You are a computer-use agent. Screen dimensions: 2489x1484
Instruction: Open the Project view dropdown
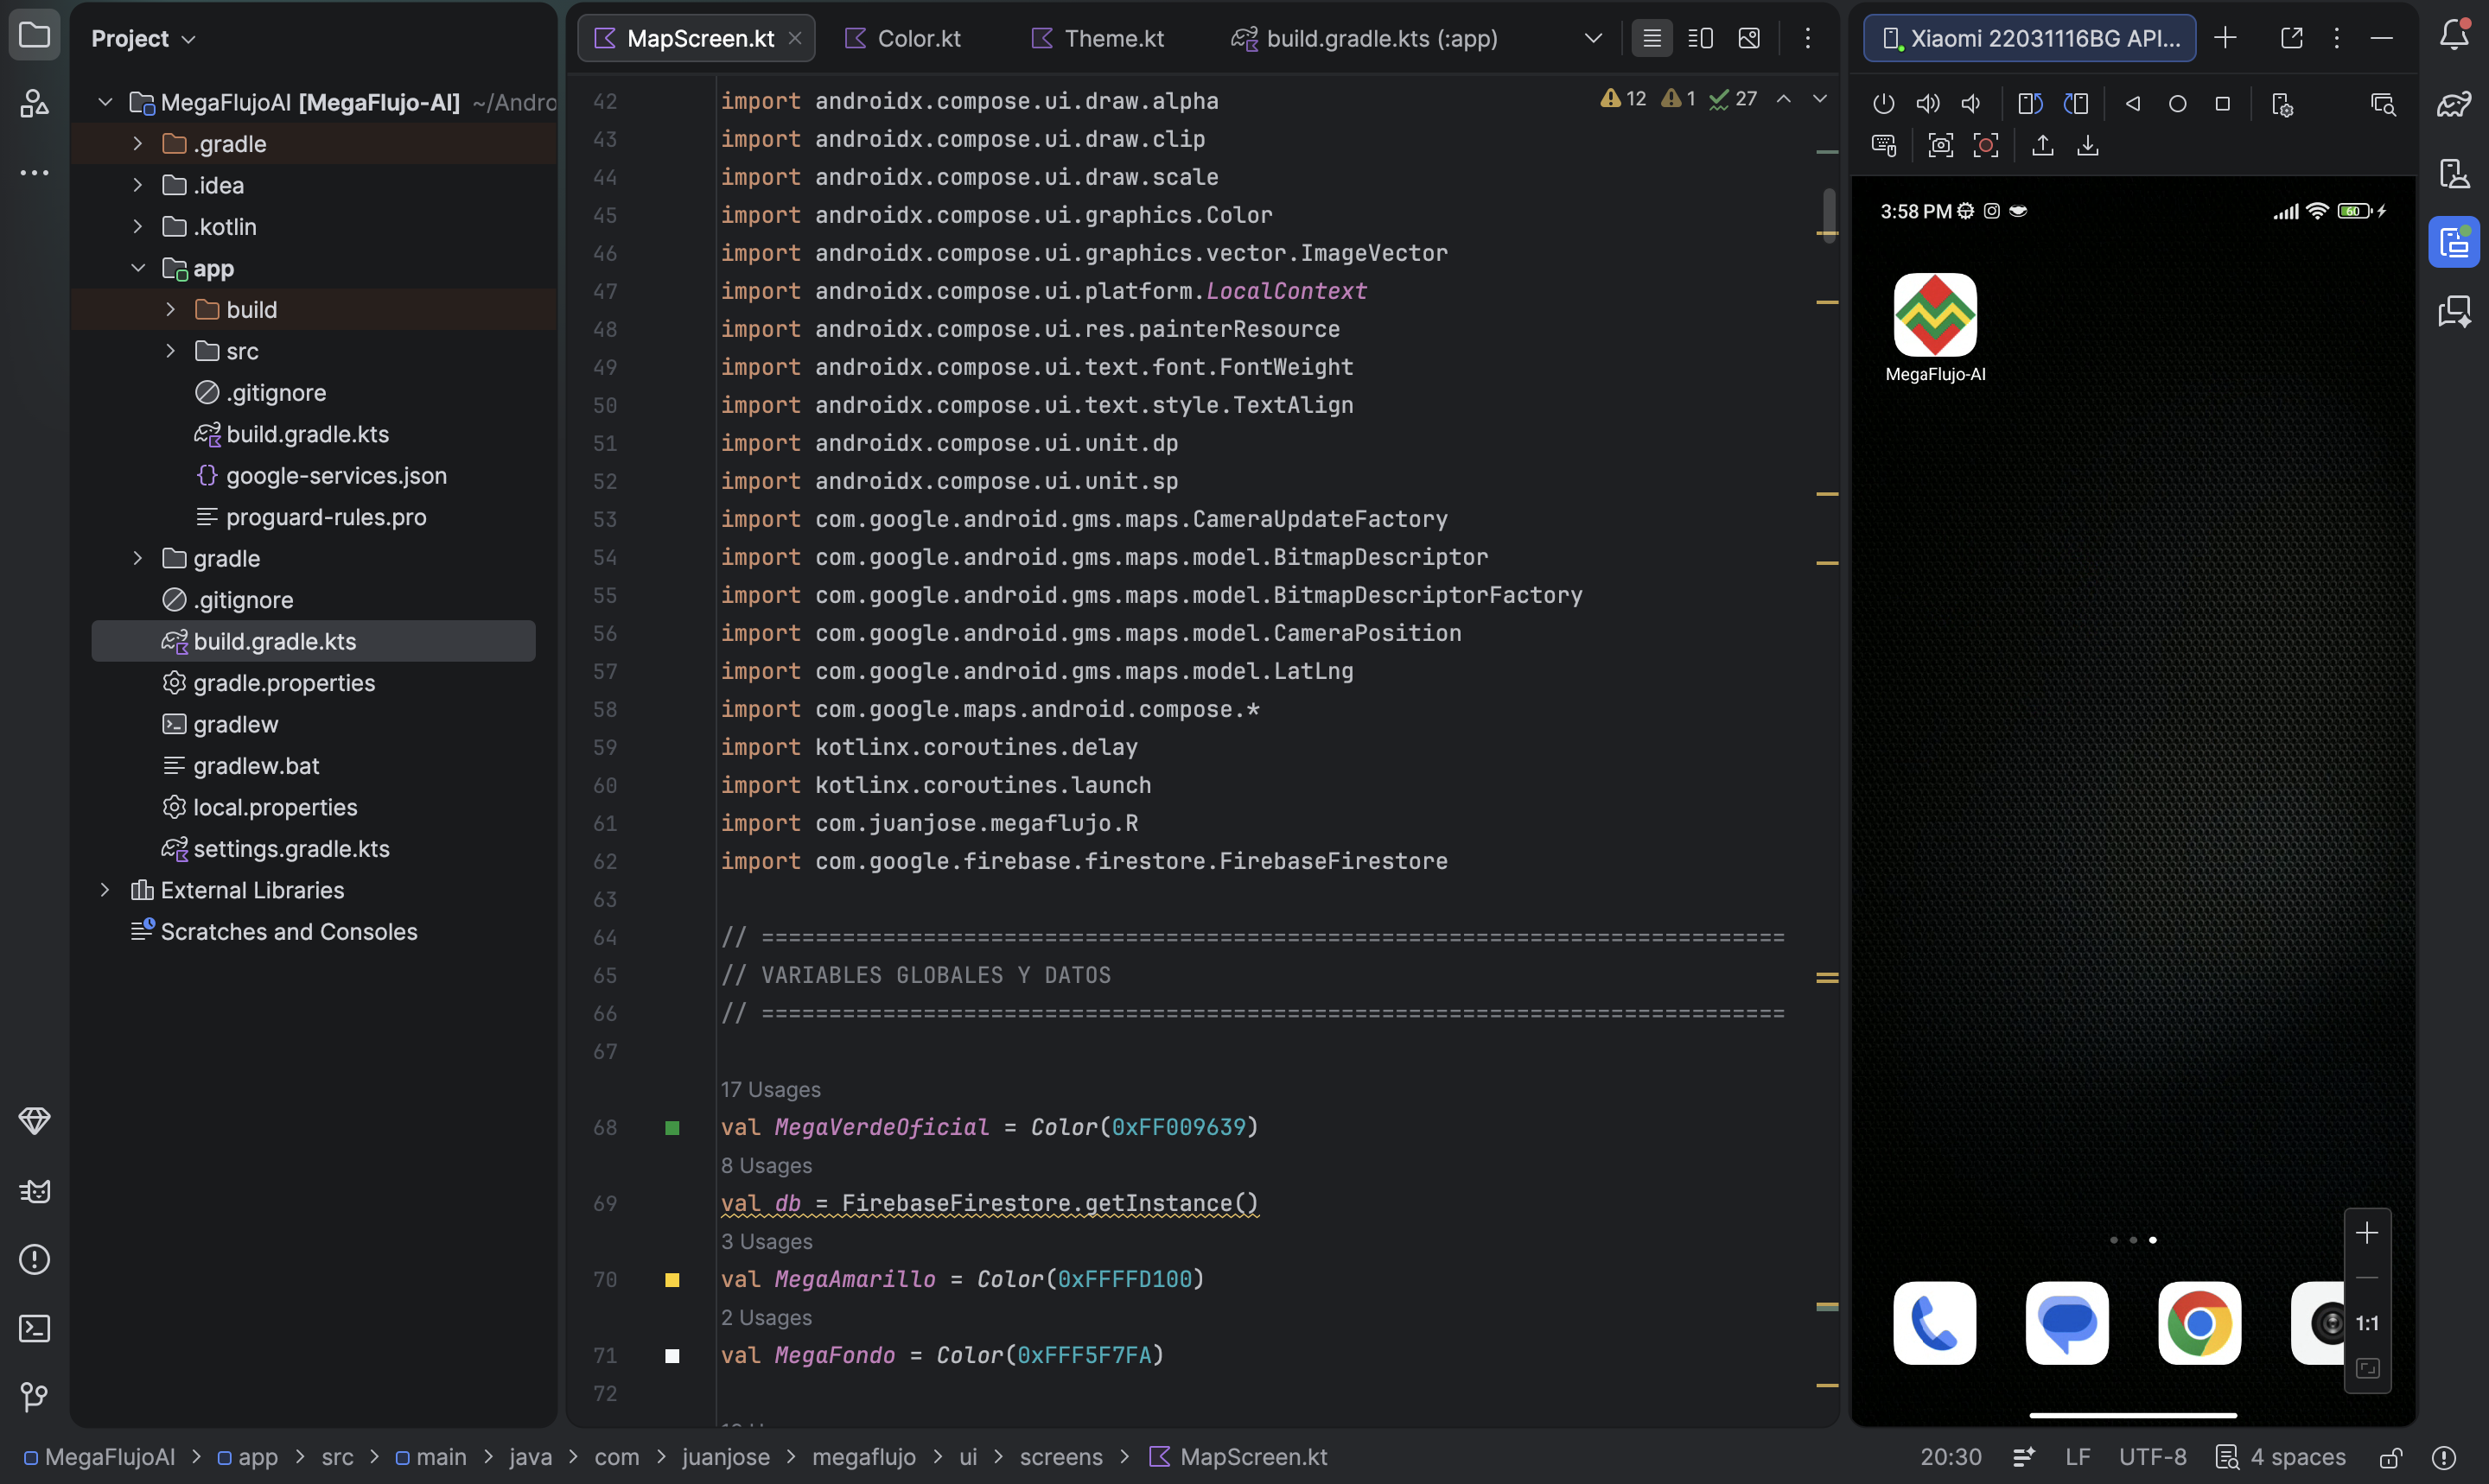tap(143, 38)
